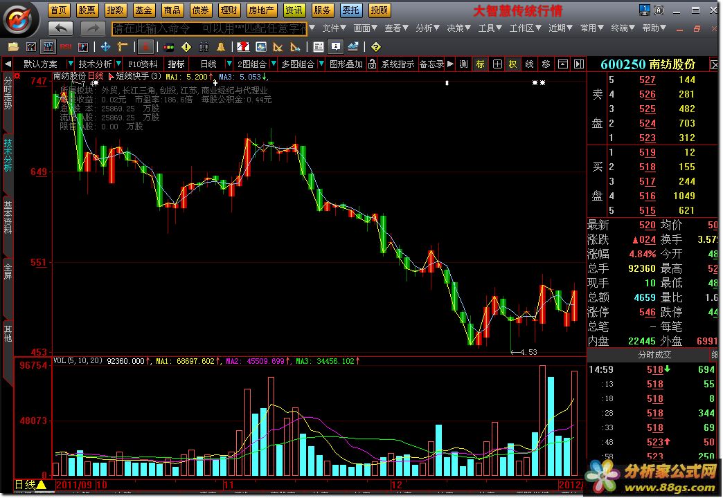Click the yellow diamond help icon
This screenshot has width=723, height=498.
coord(376,47)
